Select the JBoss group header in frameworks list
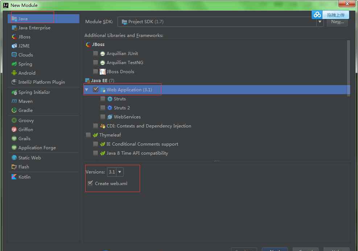 [x=95, y=45]
